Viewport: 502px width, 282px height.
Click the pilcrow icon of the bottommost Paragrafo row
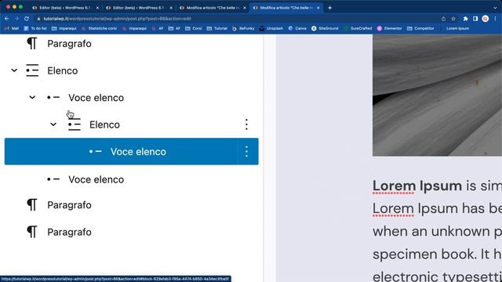[x=32, y=232]
